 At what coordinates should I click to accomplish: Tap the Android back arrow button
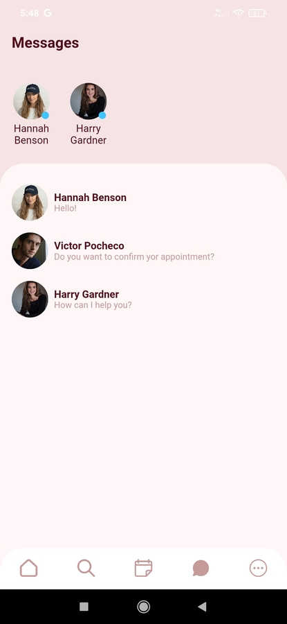click(x=202, y=607)
